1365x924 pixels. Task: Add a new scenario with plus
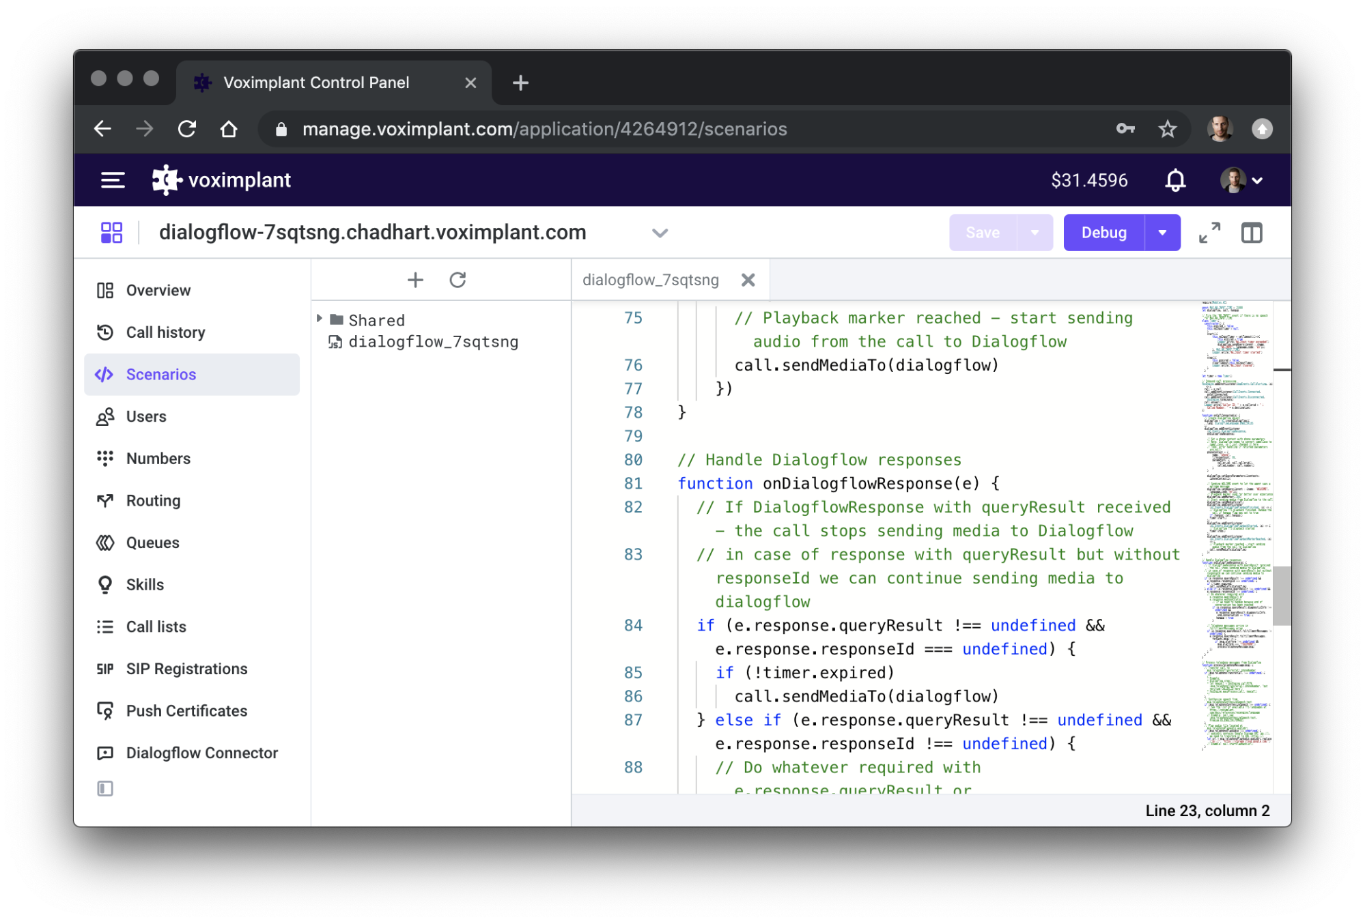415,280
